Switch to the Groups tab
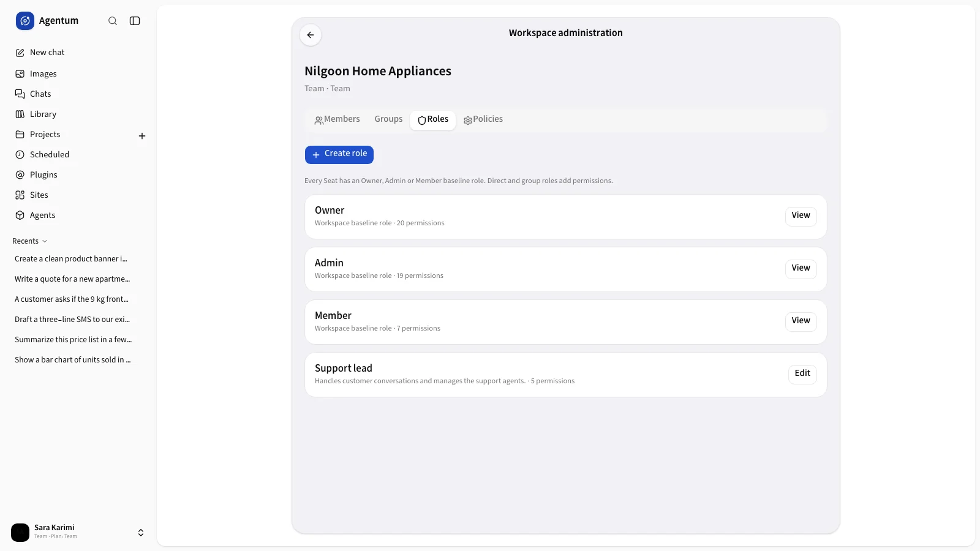Image resolution: width=980 pixels, height=551 pixels. 389,119
